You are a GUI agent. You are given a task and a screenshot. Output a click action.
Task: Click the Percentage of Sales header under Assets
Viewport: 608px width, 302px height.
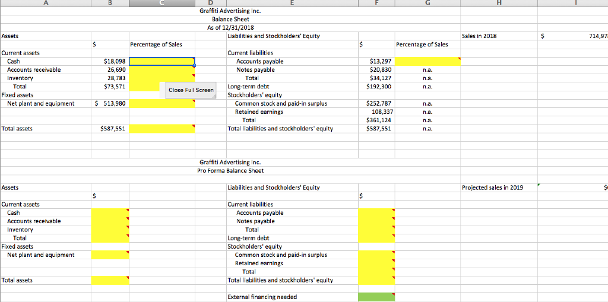(x=156, y=44)
